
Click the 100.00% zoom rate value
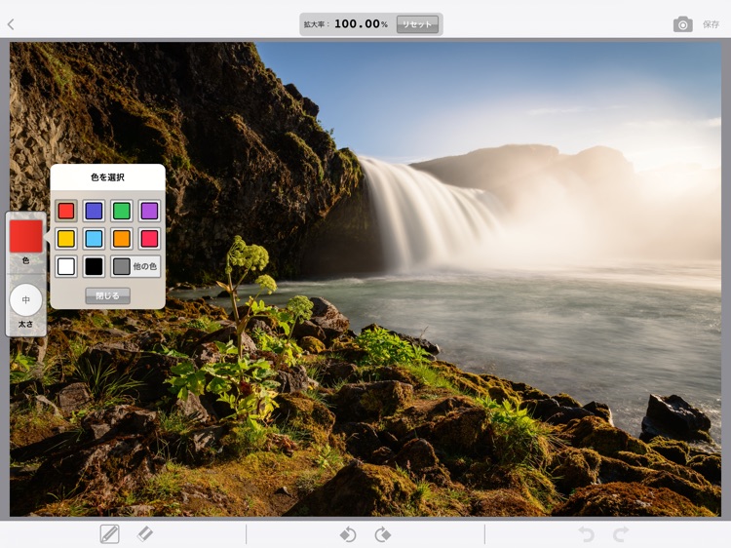361,23
